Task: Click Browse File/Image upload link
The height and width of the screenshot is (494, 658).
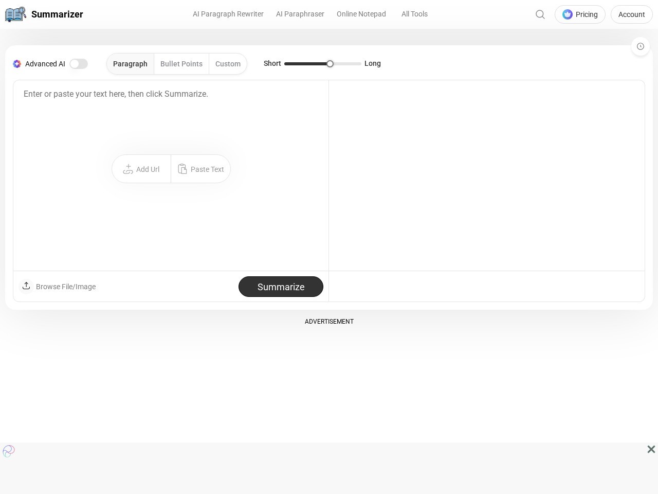Action: [x=66, y=287]
